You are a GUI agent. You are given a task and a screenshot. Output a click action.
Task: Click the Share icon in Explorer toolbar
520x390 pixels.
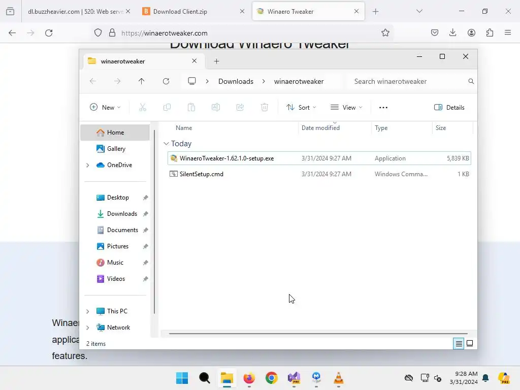click(240, 108)
